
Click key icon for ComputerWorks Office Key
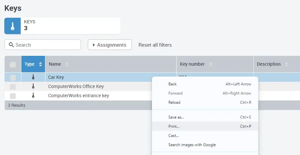pos(33,86)
